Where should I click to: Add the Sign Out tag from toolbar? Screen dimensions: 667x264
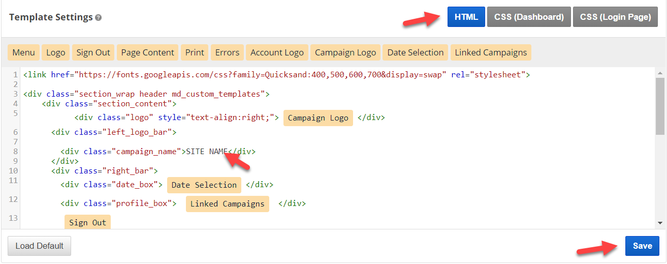(x=93, y=52)
